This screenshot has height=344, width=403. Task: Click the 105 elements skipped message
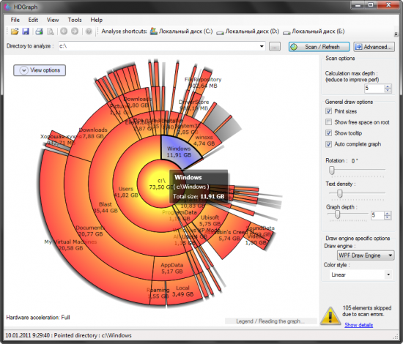tap(366, 311)
